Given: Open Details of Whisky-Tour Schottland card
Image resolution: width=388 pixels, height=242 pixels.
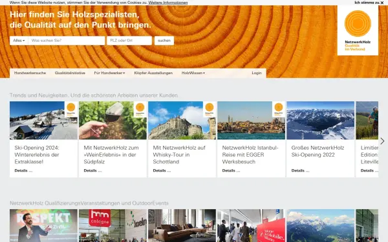Looking at the screenshot, I should pyautogui.click(x=162, y=170).
